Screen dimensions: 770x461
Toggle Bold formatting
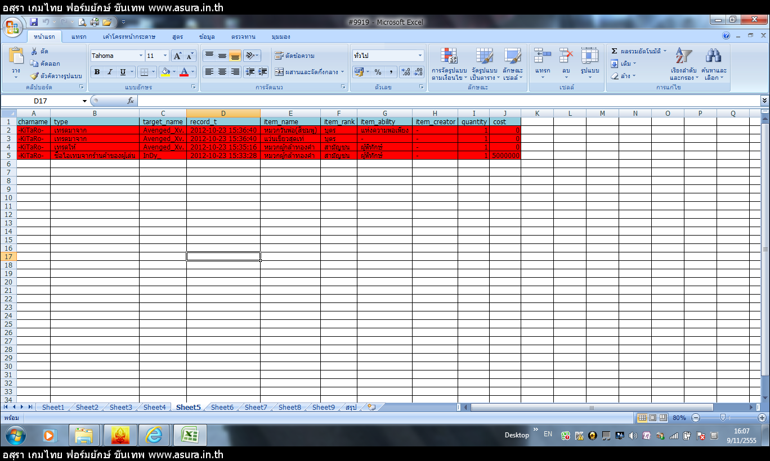point(97,72)
